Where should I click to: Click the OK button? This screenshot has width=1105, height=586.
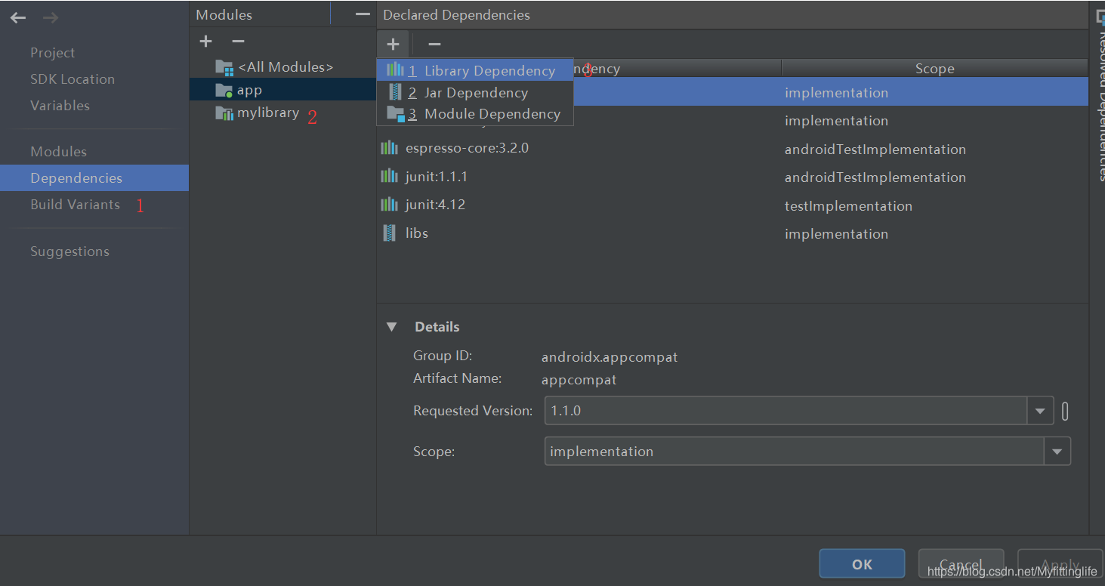tap(862, 564)
